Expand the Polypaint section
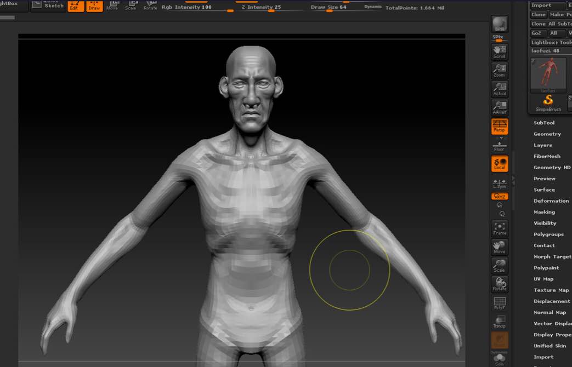 [546, 268]
